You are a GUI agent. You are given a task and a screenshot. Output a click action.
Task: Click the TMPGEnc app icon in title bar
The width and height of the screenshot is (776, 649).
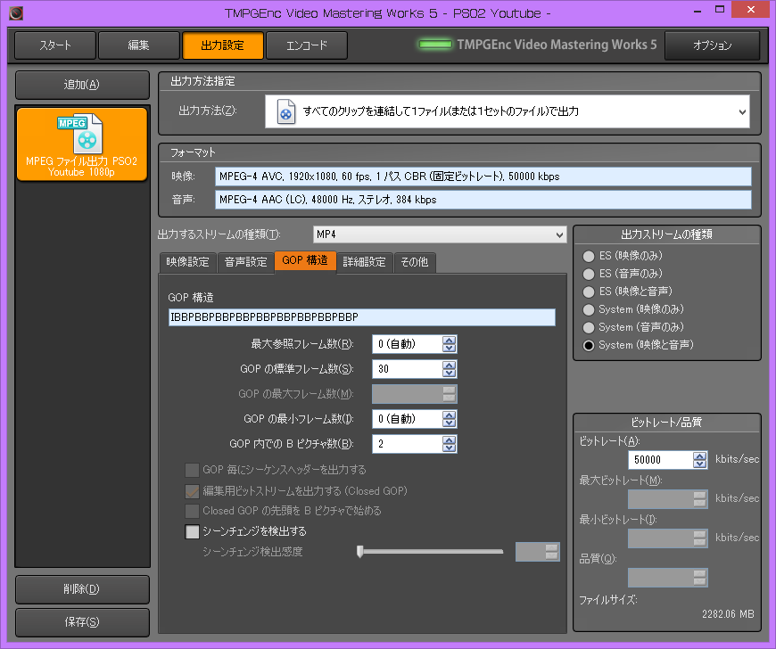[x=16, y=12]
